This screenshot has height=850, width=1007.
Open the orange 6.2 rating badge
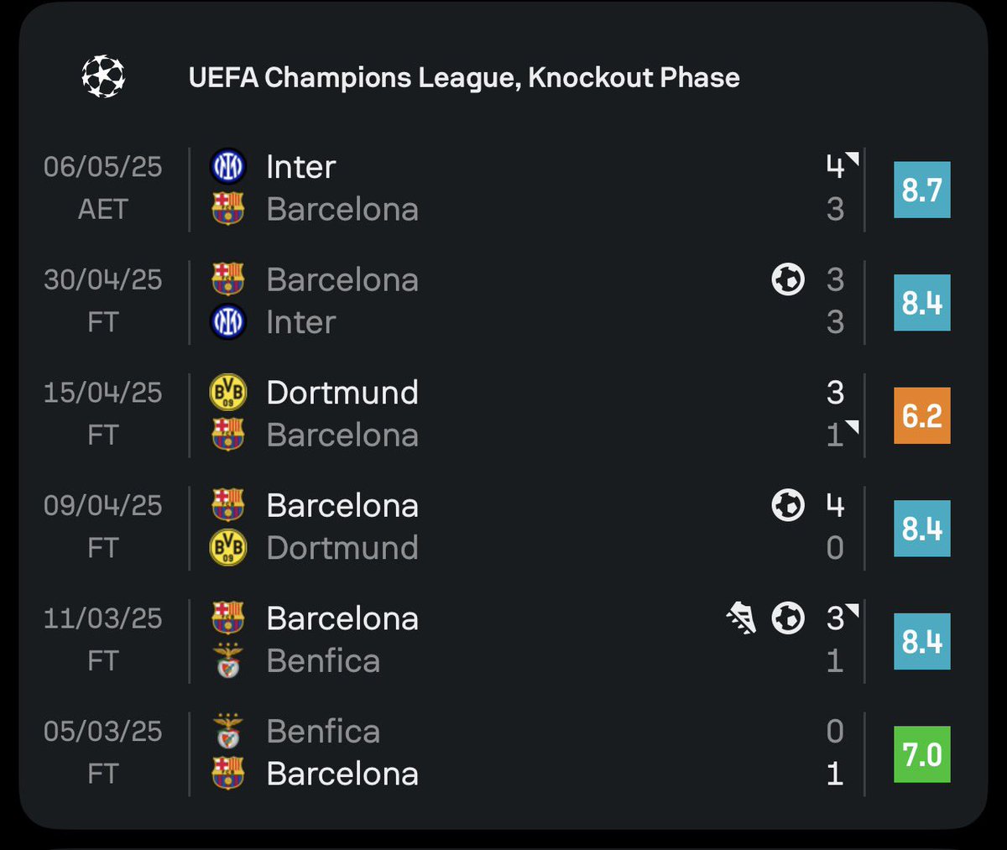(x=922, y=415)
